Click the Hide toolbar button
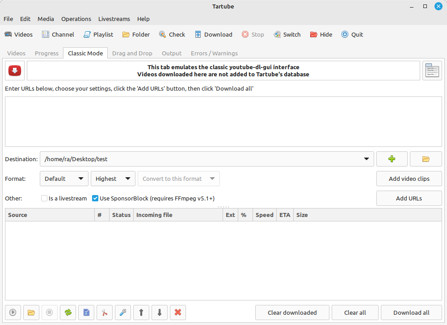 click(321, 34)
